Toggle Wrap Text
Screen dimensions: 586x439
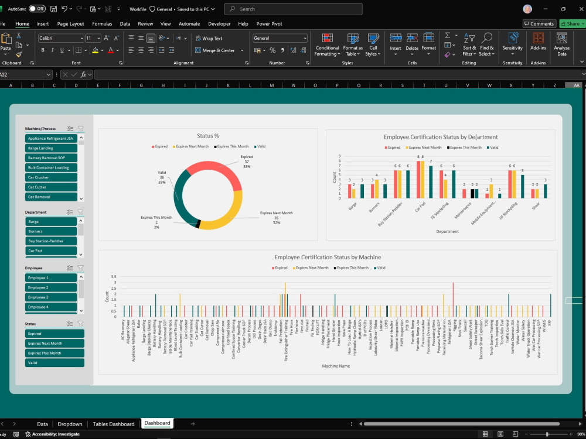(x=209, y=39)
